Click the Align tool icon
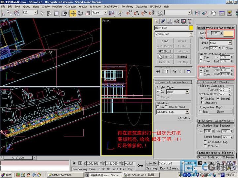The width and height of the screenshot is (238, 178). point(205,13)
